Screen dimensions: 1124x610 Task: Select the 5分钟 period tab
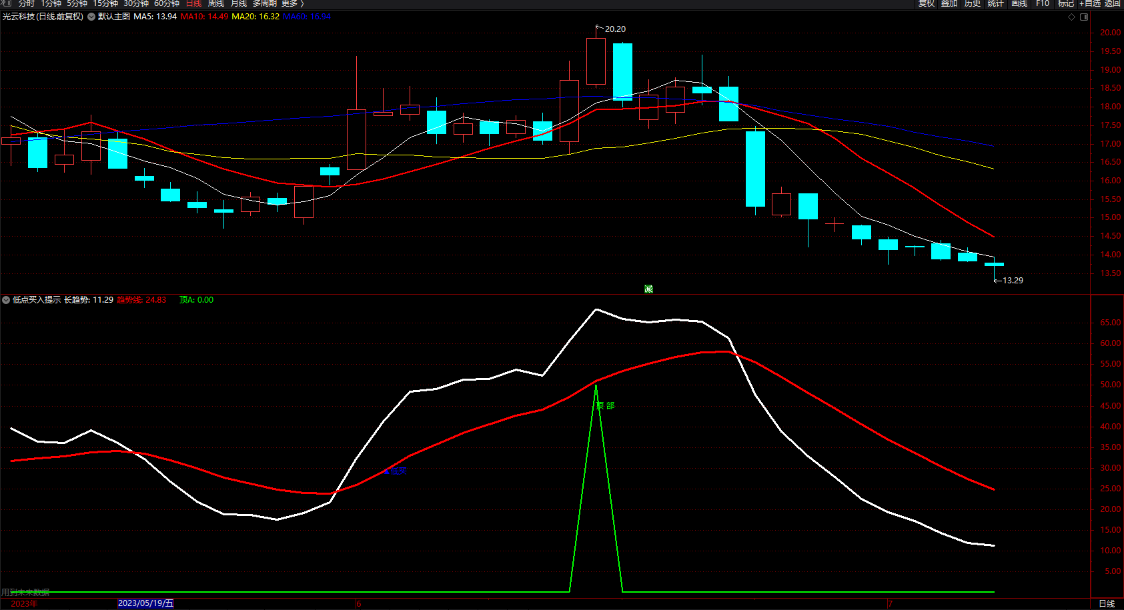tap(77, 3)
